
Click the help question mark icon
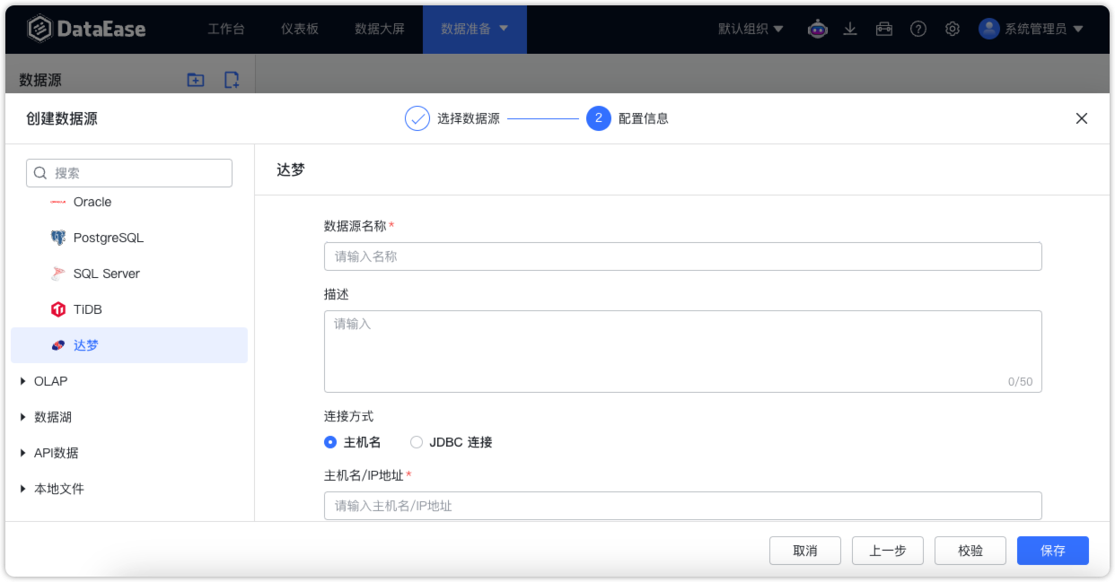[x=917, y=29]
